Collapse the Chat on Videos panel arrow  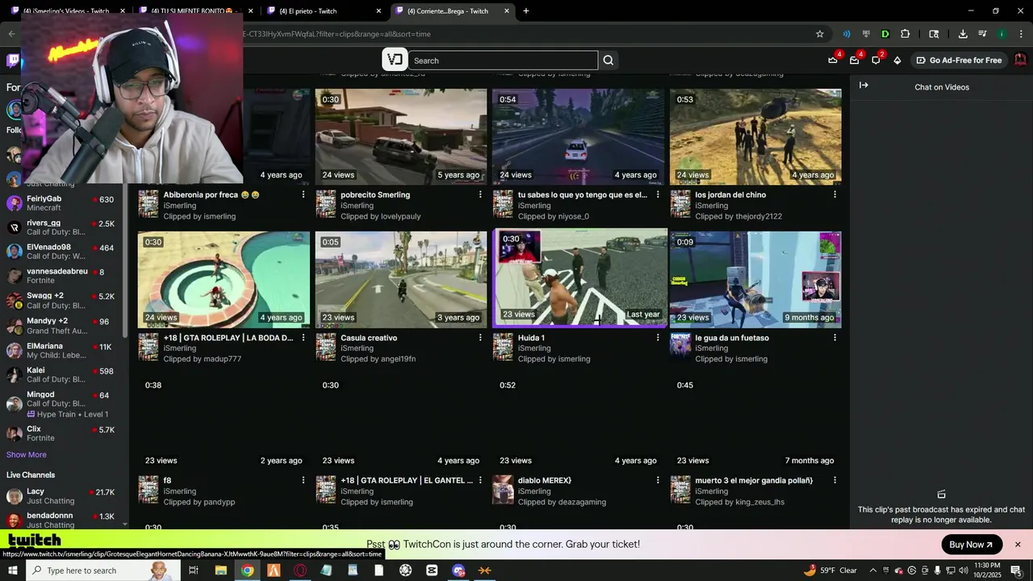click(864, 86)
